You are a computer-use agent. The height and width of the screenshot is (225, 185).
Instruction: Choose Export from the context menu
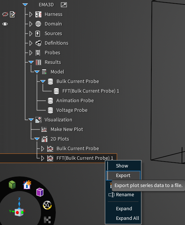click(x=123, y=176)
